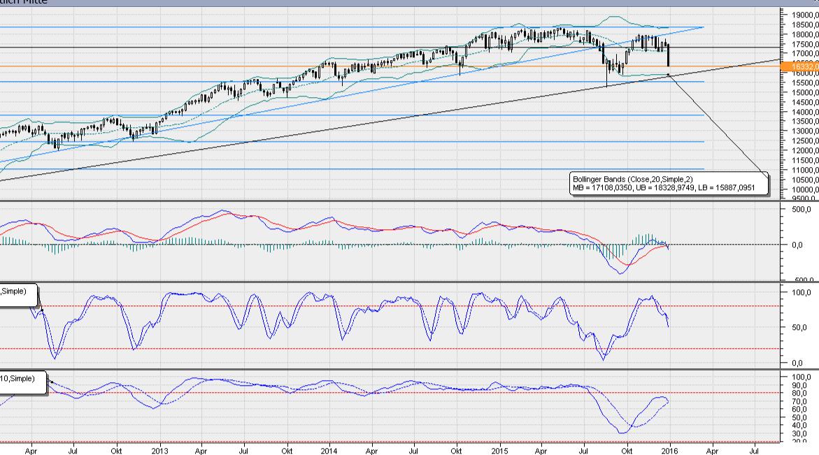The image size is (819, 455).
Task: Click the most recent candlestick on the chart
Action: coord(669,55)
